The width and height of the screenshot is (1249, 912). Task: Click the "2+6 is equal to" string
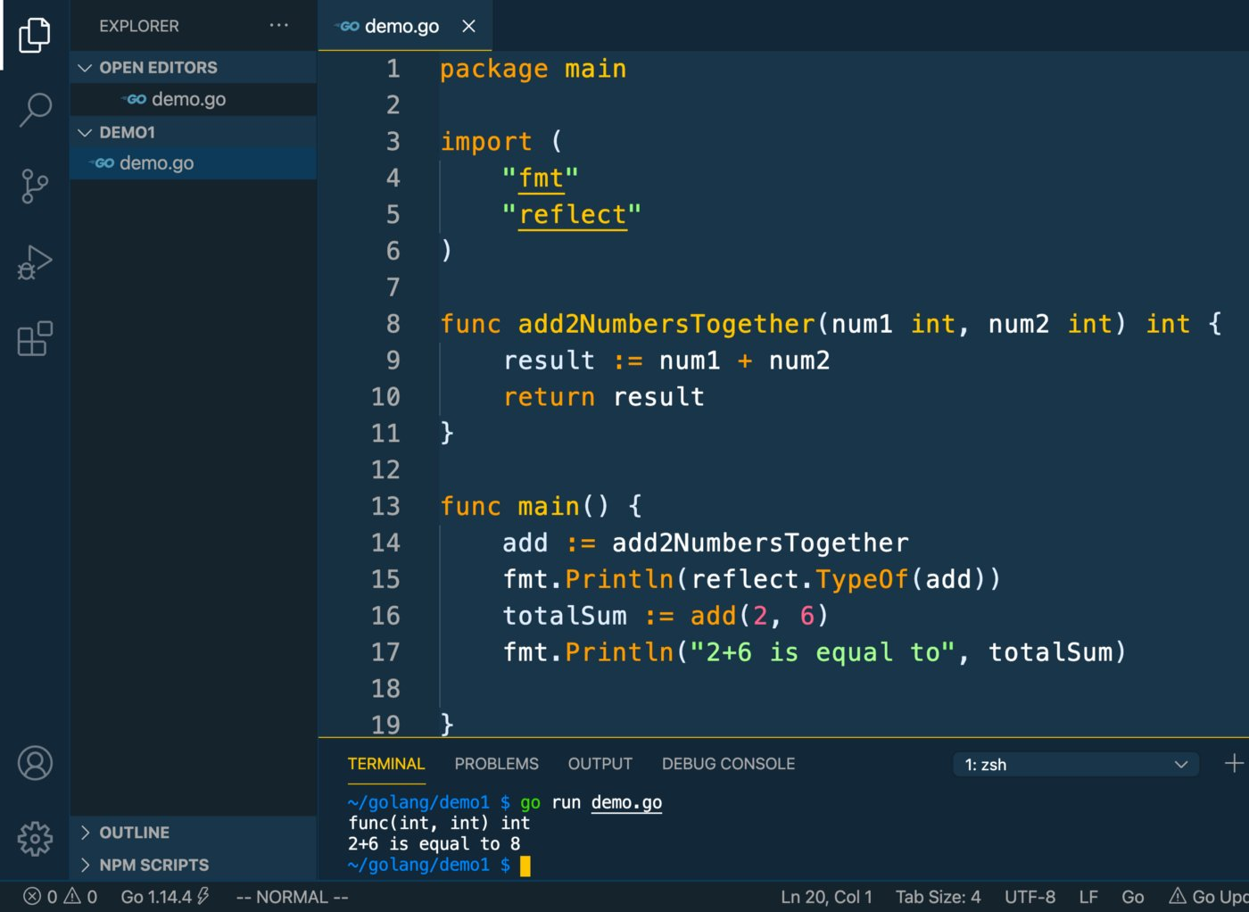tap(823, 652)
